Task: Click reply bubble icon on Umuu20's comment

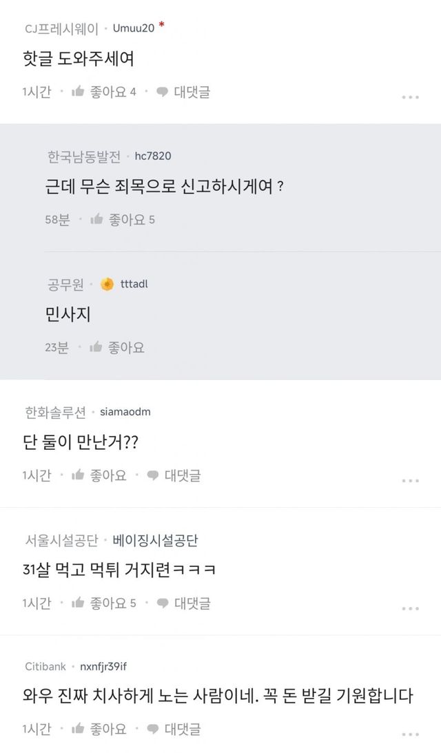Action: (x=163, y=92)
